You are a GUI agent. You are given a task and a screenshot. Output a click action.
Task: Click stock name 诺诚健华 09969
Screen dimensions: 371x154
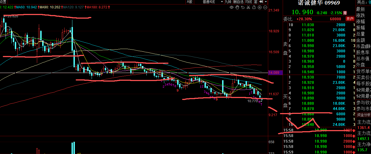[x=318, y=3]
